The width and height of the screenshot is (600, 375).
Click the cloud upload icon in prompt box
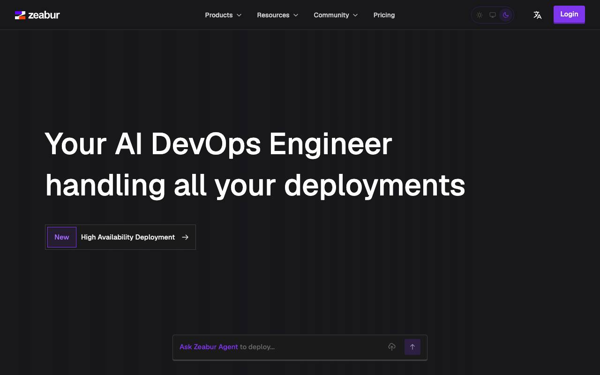pos(392,347)
